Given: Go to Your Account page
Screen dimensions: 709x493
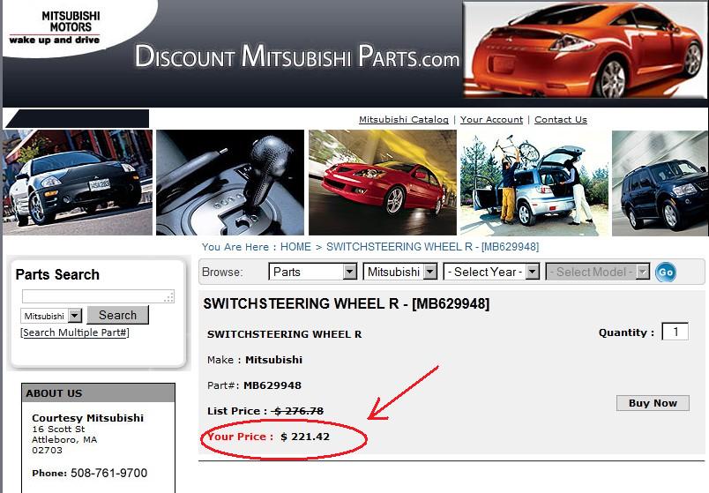Looking at the screenshot, I should pyautogui.click(x=491, y=120).
